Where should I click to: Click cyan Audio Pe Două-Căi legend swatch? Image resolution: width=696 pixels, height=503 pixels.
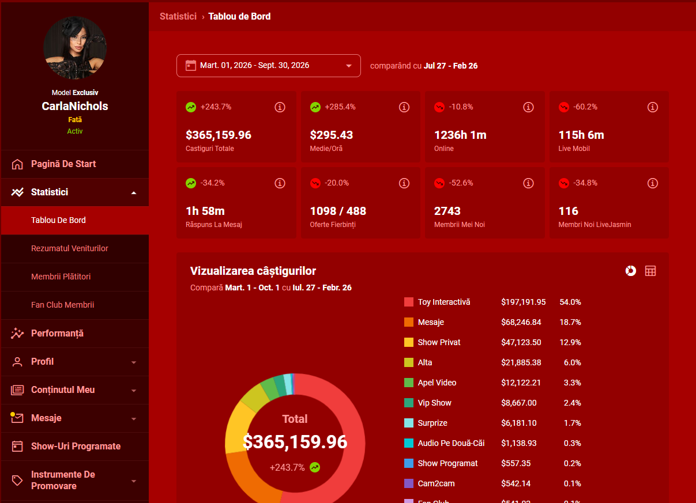[x=409, y=443]
